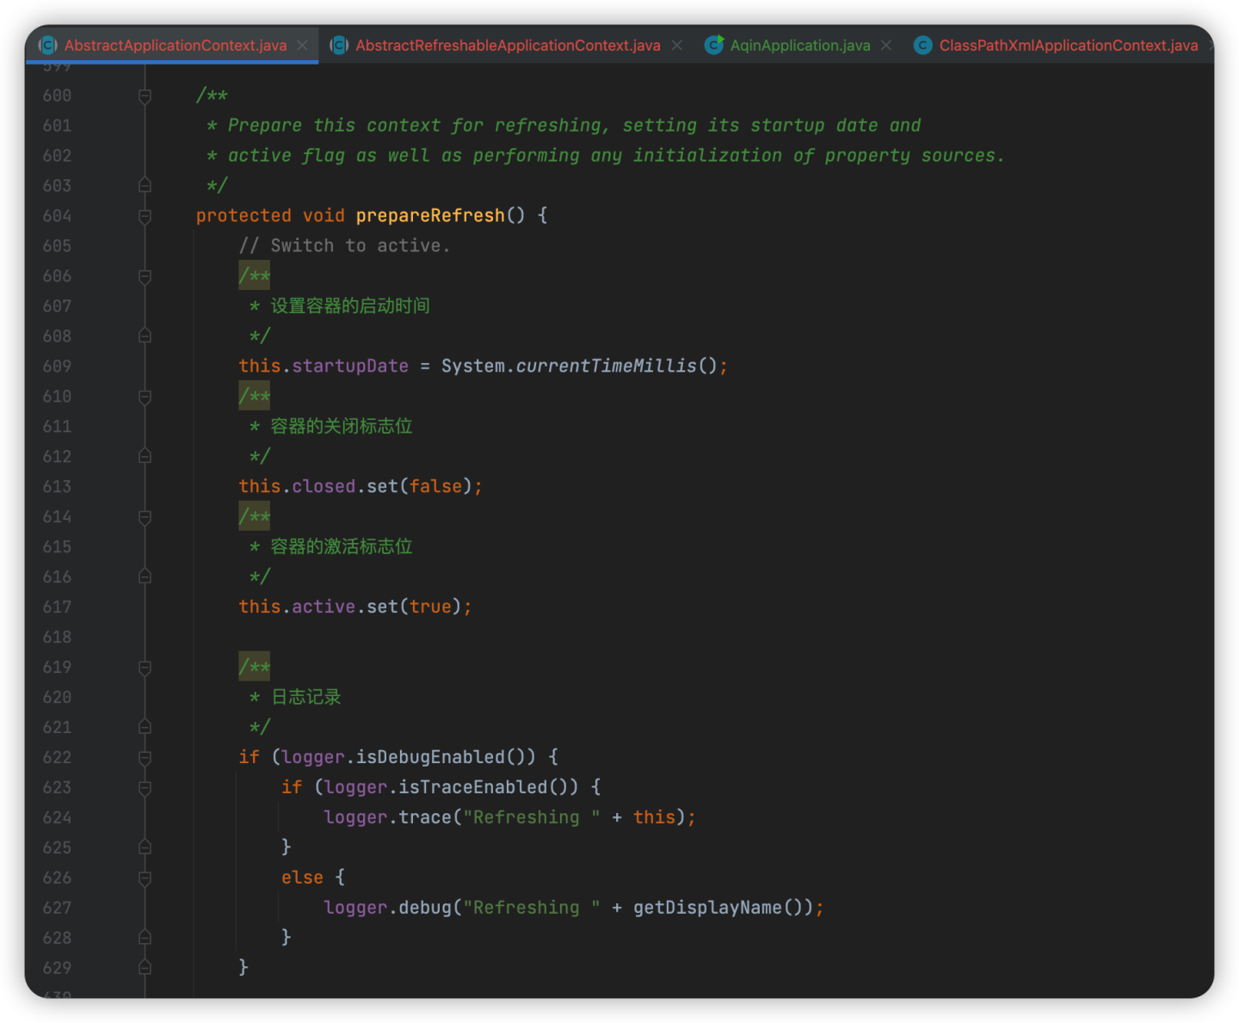This screenshot has height=1023, width=1239.
Task: Click the 'closed' field on line 613
Action: click(x=324, y=487)
